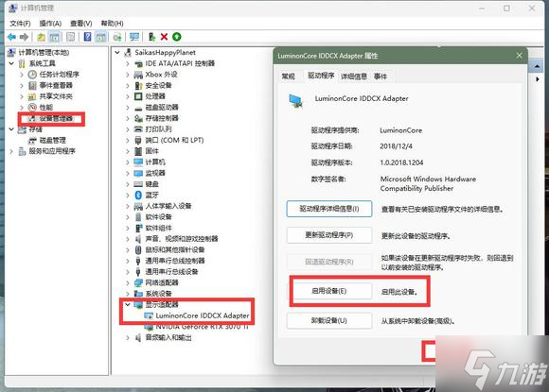Image resolution: width=549 pixels, height=392 pixels.
Task: Click the 打印队列 printer icon
Action: [138, 128]
